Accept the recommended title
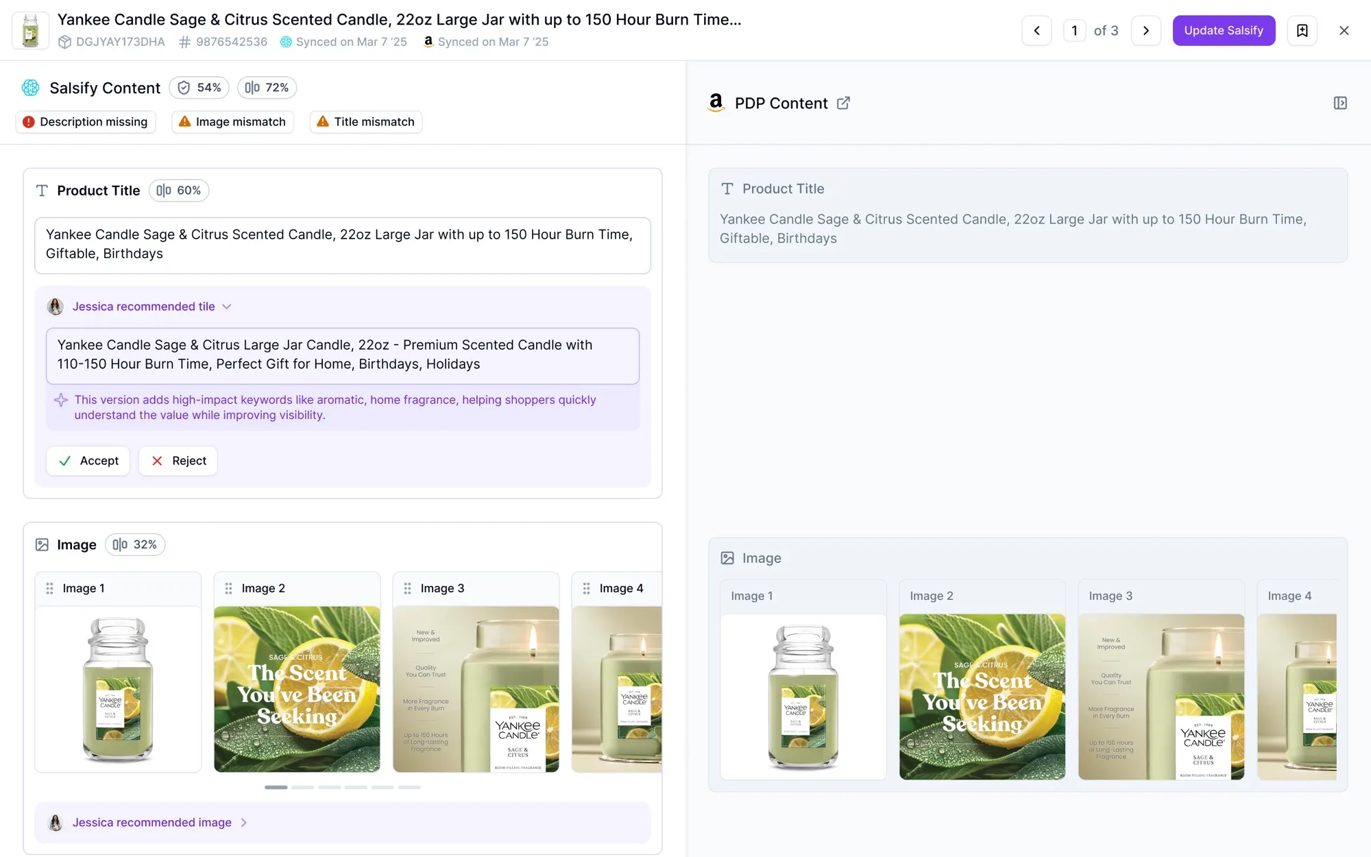The image size is (1371, 857). click(x=88, y=461)
